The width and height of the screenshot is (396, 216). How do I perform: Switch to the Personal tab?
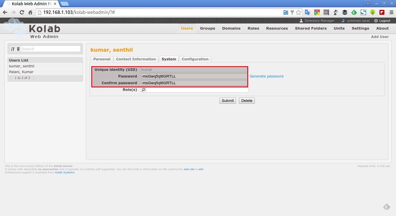pos(102,59)
